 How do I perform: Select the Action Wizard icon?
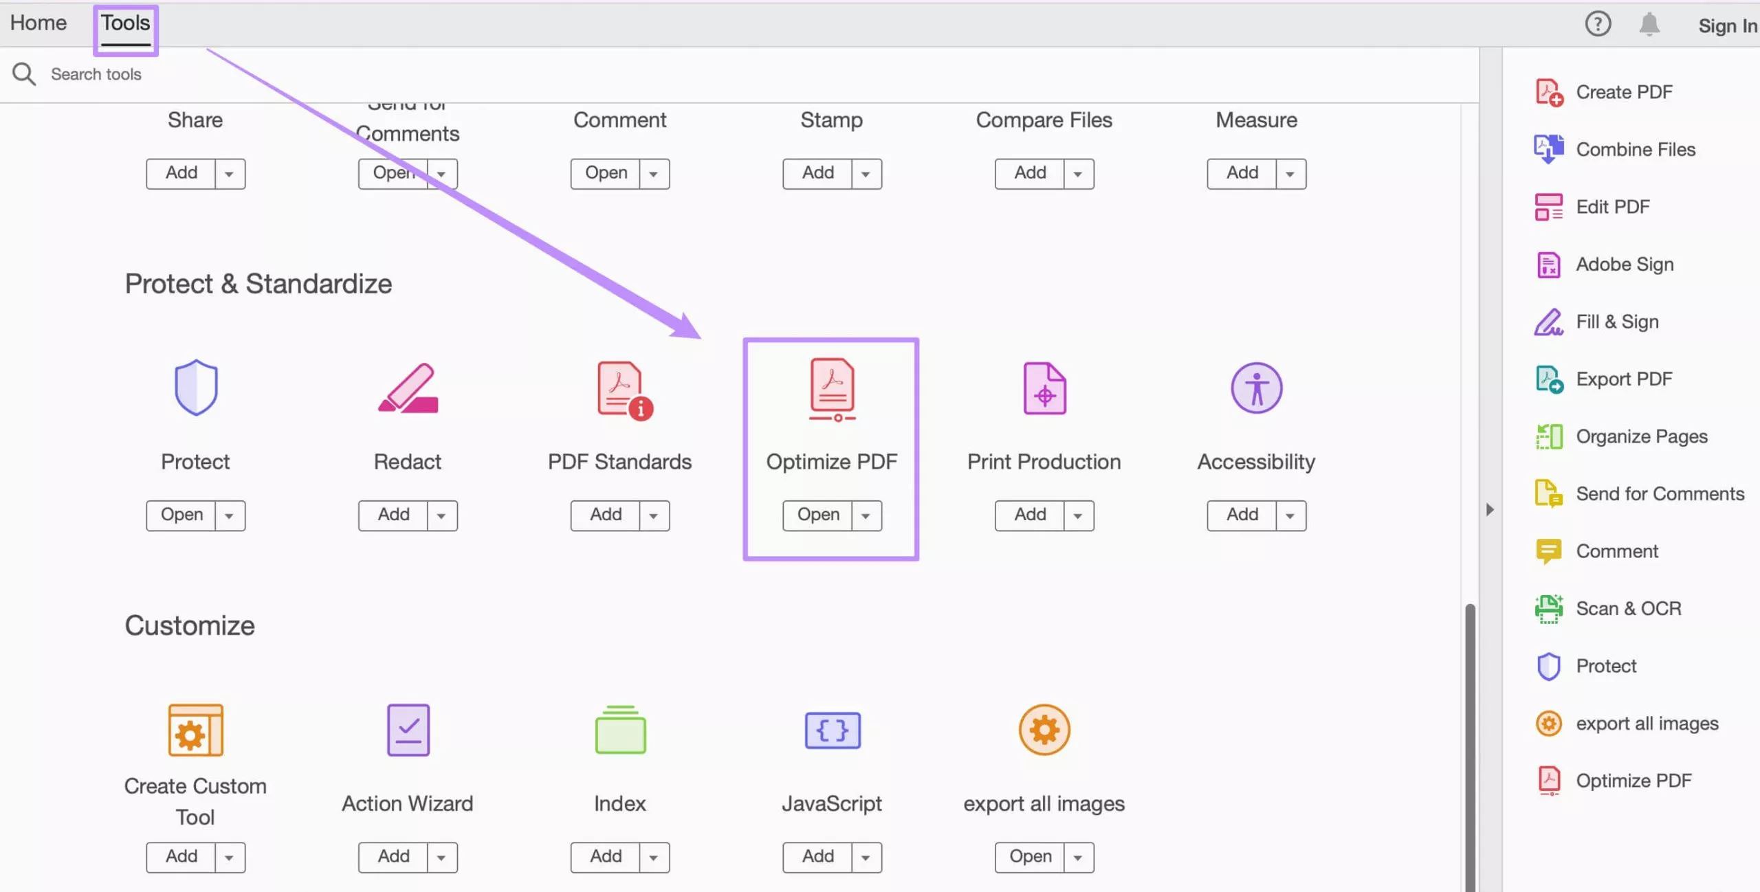click(408, 730)
